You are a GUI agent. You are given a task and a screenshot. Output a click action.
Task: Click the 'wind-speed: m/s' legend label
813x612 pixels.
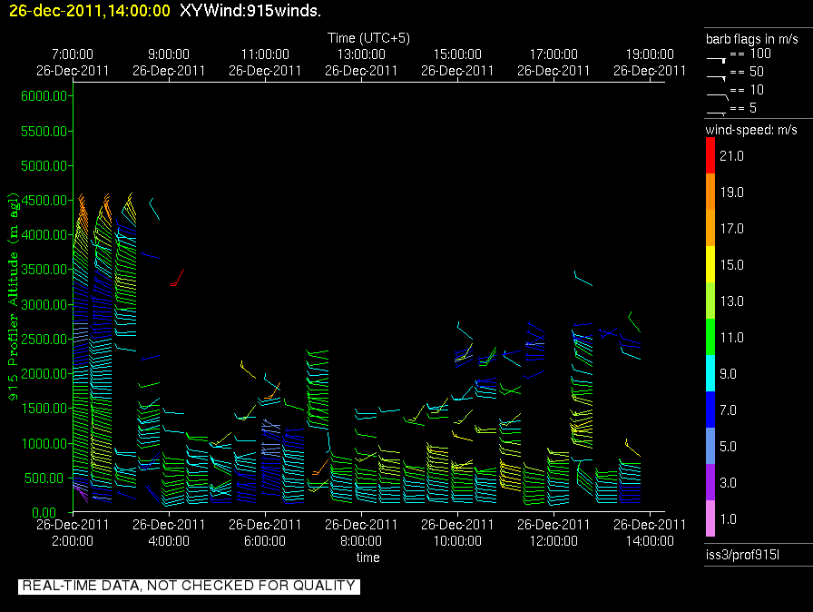pyautogui.click(x=751, y=130)
